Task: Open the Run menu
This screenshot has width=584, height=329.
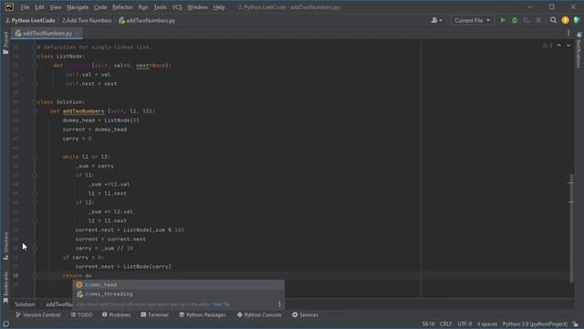Action: coord(143,7)
